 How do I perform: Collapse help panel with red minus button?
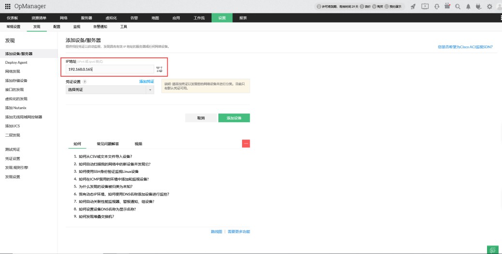(246, 143)
